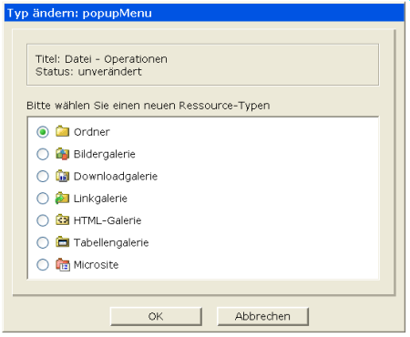This screenshot has width=410, height=337.
Task: Click the 'Typ ändern: popupMenu' title bar
Action: click(x=204, y=13)
